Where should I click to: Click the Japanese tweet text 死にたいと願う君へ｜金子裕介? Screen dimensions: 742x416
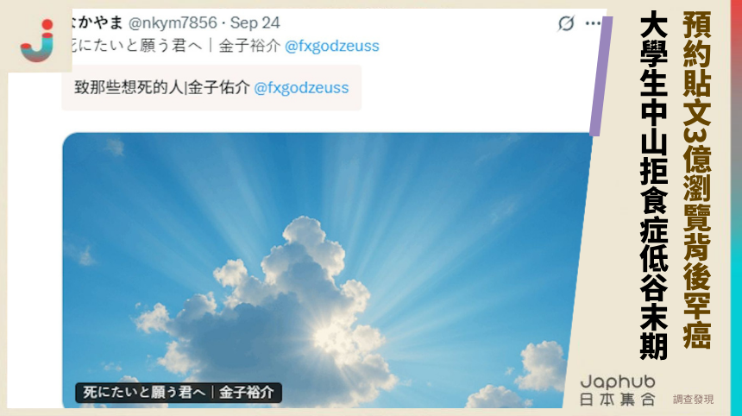click(175, 46)
